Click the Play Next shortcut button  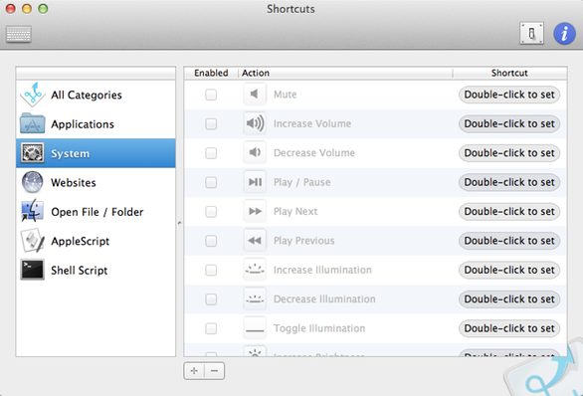pyautogui.click(x=509, y=211)
